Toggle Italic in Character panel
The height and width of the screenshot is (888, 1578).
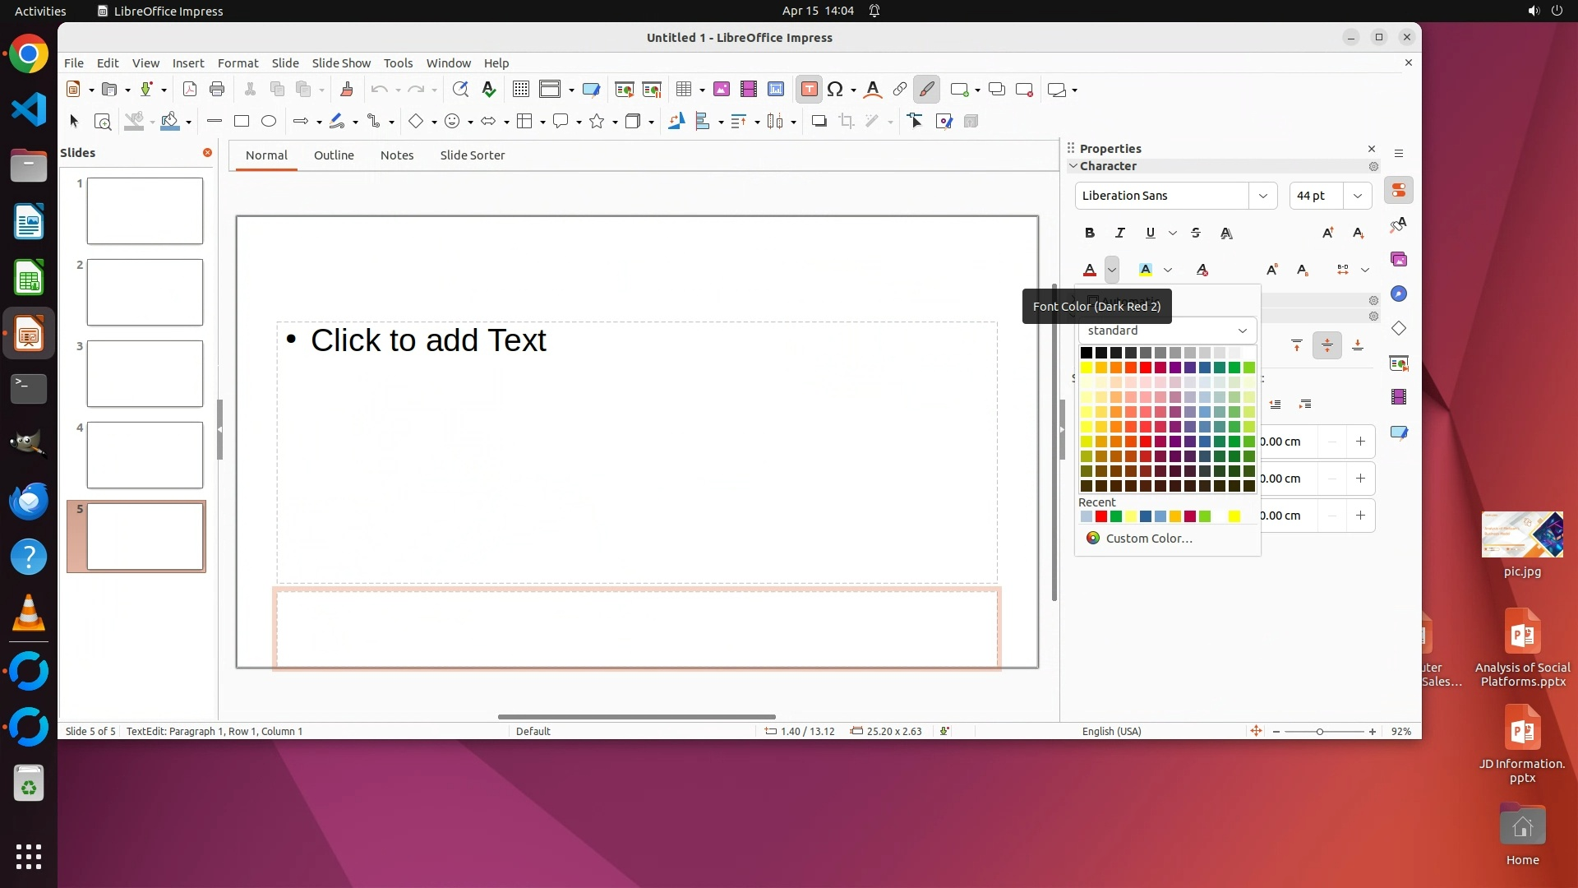pos(1119,234)
